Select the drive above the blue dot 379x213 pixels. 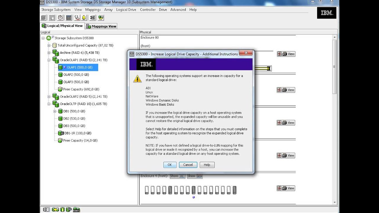194,190
